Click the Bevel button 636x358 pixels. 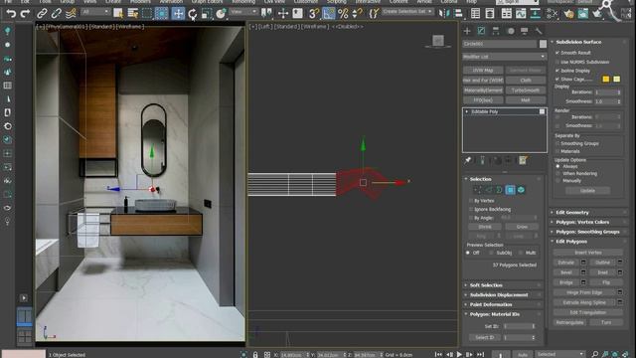click(565, 272)
